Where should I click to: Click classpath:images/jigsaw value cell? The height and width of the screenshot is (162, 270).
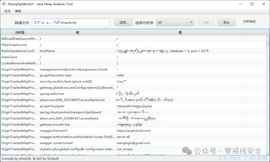coord(180,106)
